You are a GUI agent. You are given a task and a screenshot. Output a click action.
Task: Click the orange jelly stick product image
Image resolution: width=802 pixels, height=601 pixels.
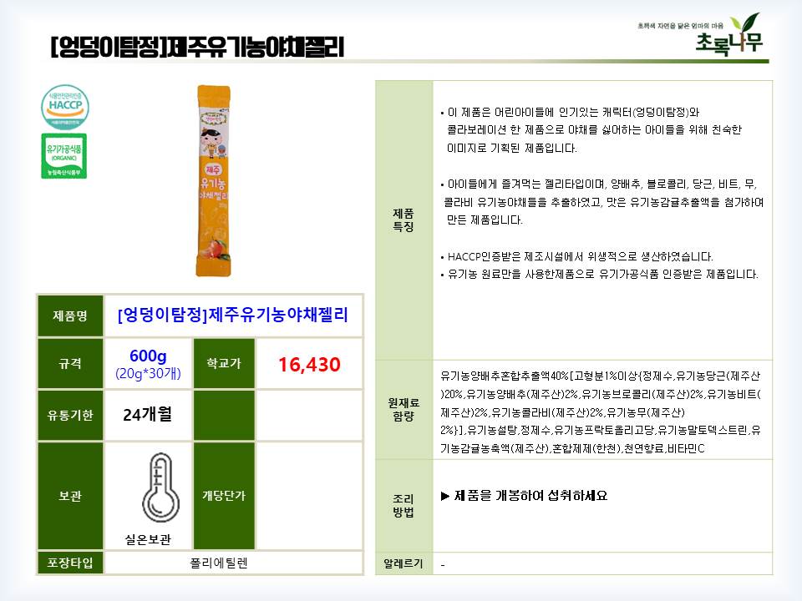point(213,181)
